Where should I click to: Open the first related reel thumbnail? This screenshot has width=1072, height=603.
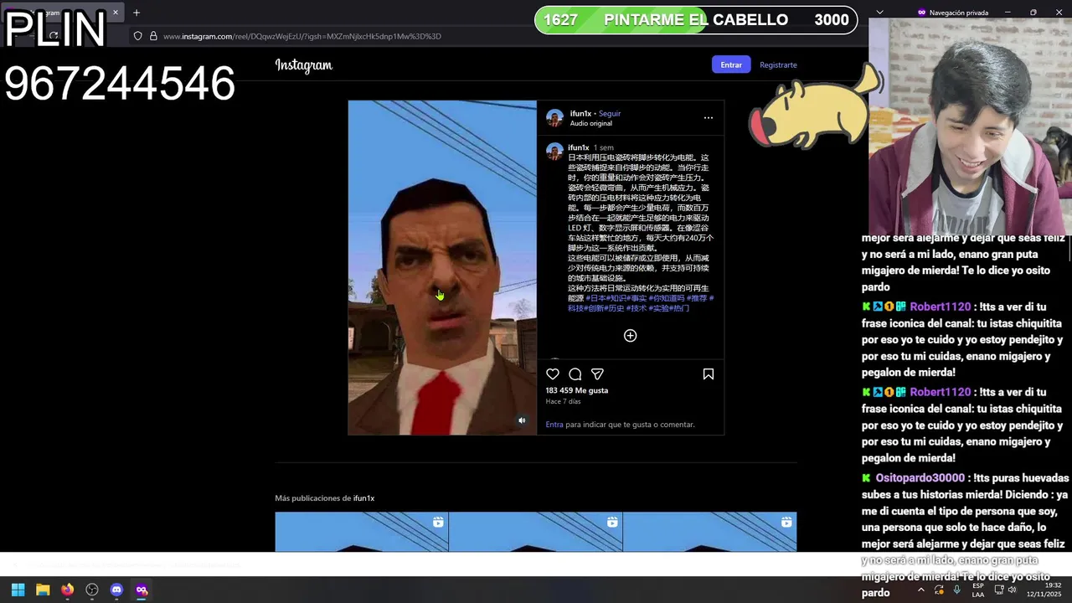[362, 532]
